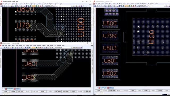Screen dimensions: 170x96
Task: Switch to dBMC_PCB tab in right window
Action: (x=103, y=88)
